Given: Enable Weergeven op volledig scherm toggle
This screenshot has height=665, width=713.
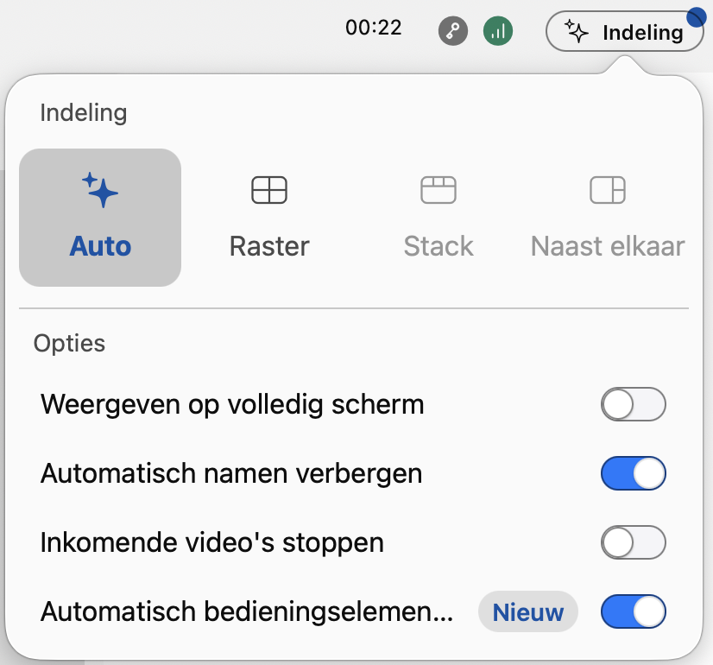Looking at the screenshot, I should point(634,404).
